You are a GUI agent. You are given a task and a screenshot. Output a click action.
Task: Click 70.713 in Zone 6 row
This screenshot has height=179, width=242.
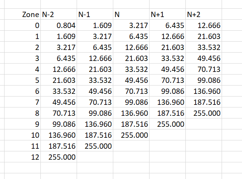[x=131, y=91]
